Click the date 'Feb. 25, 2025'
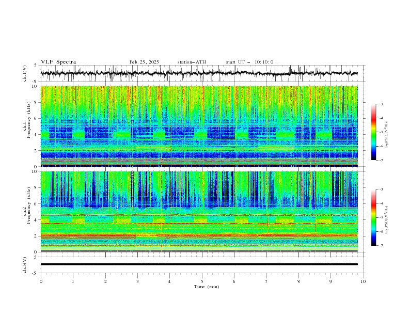This screenshot has height=316, width=409. [x=144, y=62]
